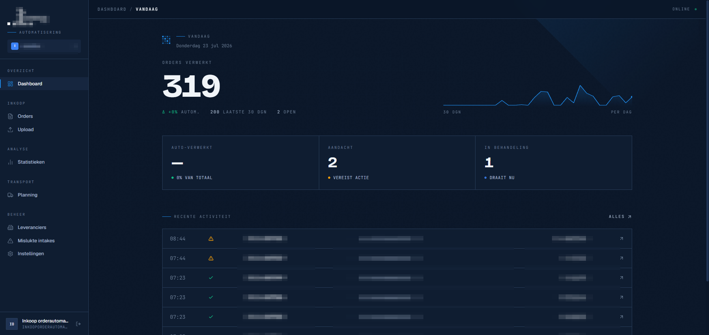Open the AUTO-VERWERKT stat card

(241, 163)
